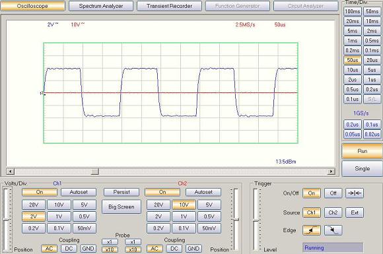Select the 50us time base
This screenshot has height=254, width=383.
point(353,60)
